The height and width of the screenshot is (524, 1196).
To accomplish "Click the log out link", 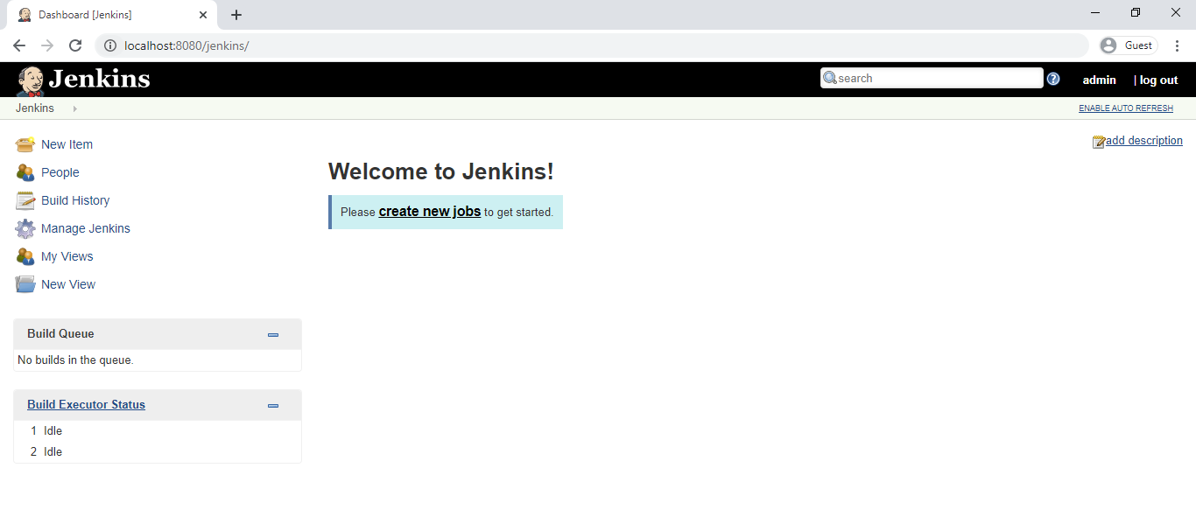I will click(x=1159, y=80).
